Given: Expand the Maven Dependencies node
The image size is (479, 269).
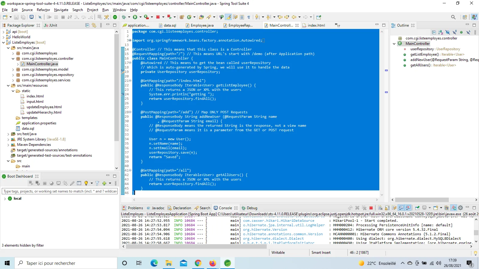Looking at the screenshot, I should pyautogui.click(x=8, y=145).
